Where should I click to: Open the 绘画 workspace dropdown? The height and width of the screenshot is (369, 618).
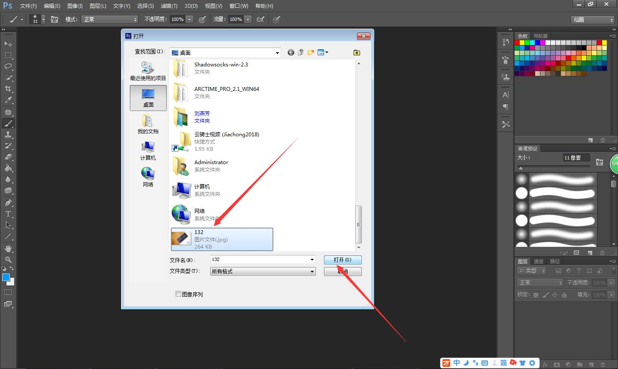click(593, 20)
